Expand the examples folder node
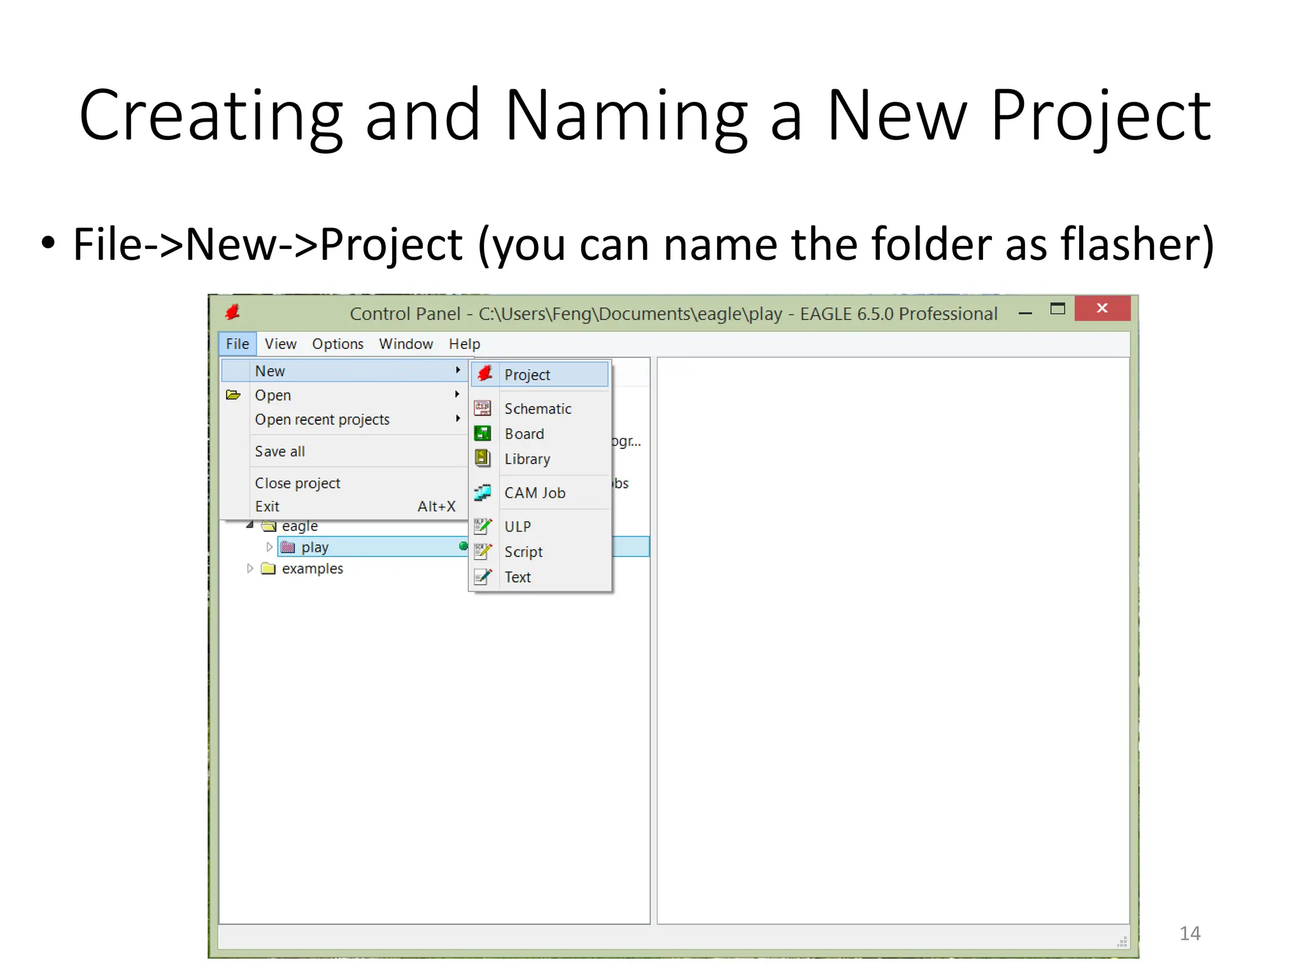 point(250,568)
